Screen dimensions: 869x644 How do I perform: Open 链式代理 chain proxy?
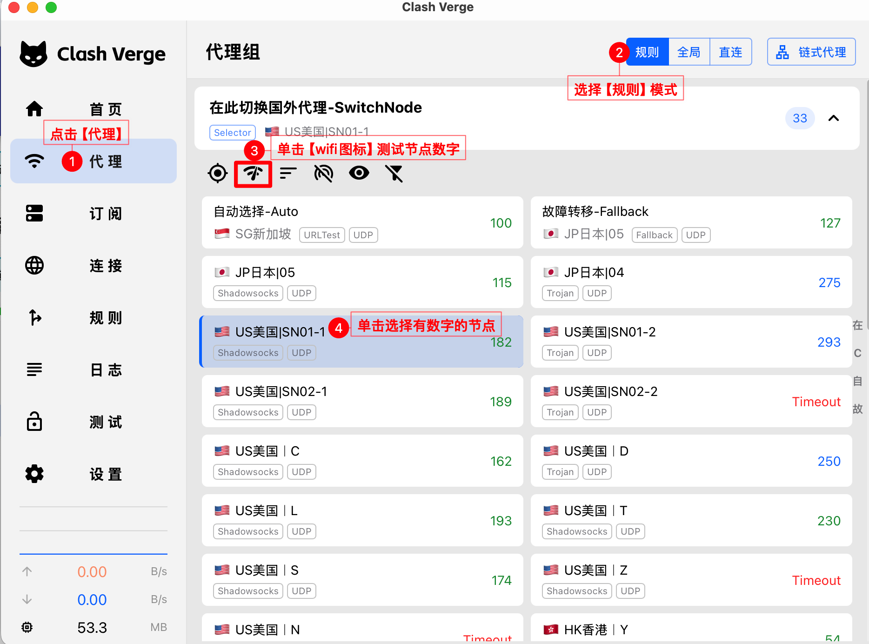[x=811, y=52]
